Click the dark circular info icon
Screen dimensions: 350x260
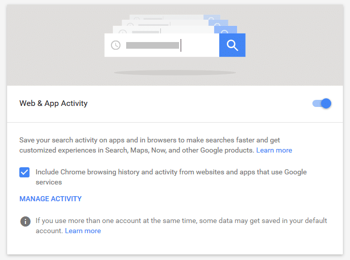coord(25,221)
